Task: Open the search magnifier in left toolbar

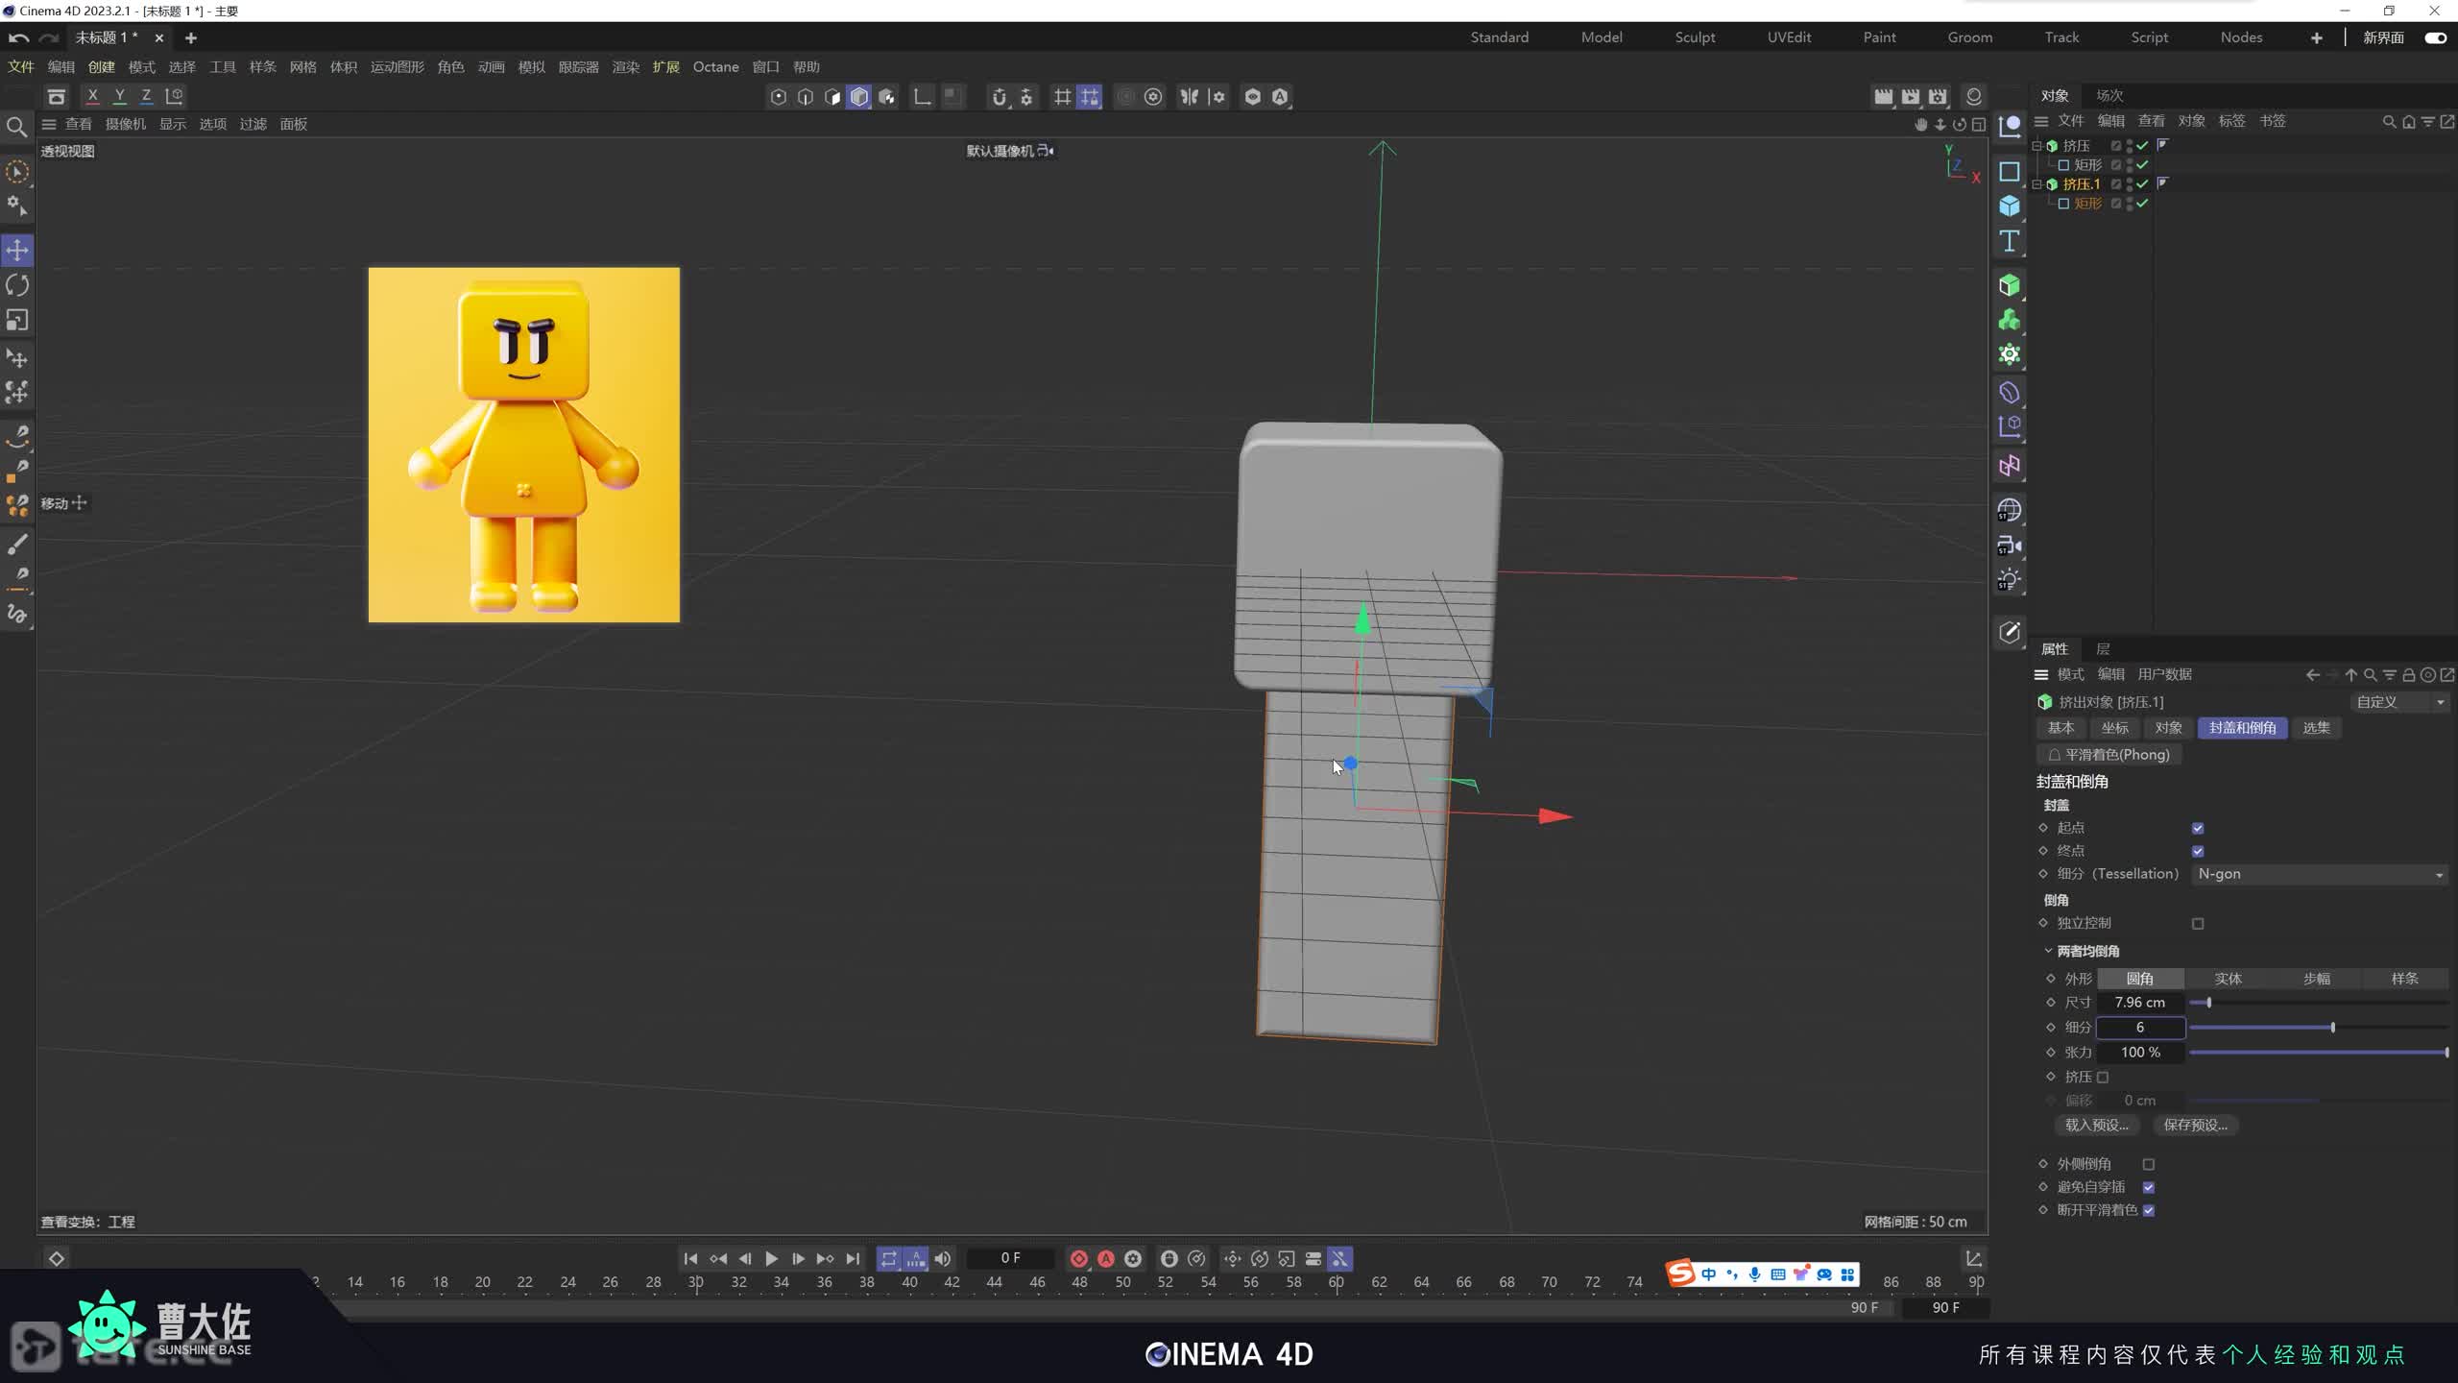Action: (x=16, y=127)
